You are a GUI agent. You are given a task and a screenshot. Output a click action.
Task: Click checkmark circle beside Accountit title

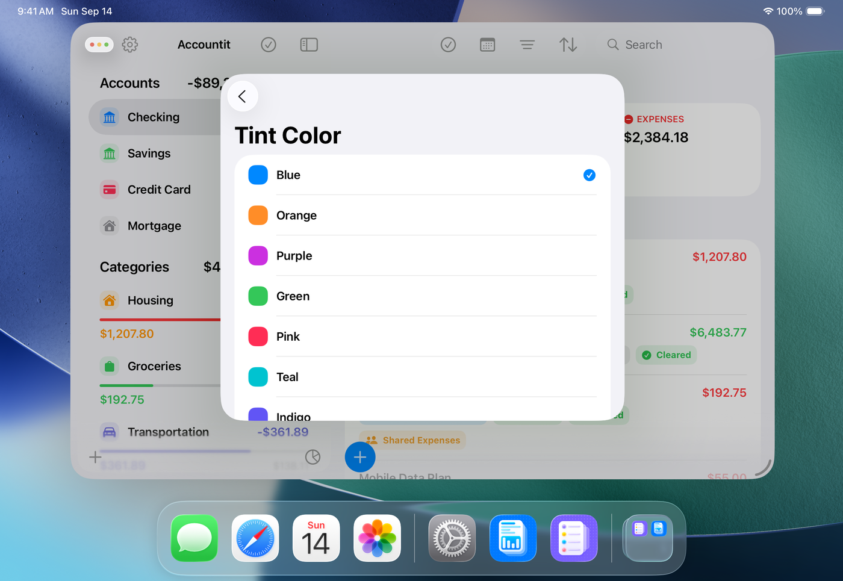(x=269, y=45)
